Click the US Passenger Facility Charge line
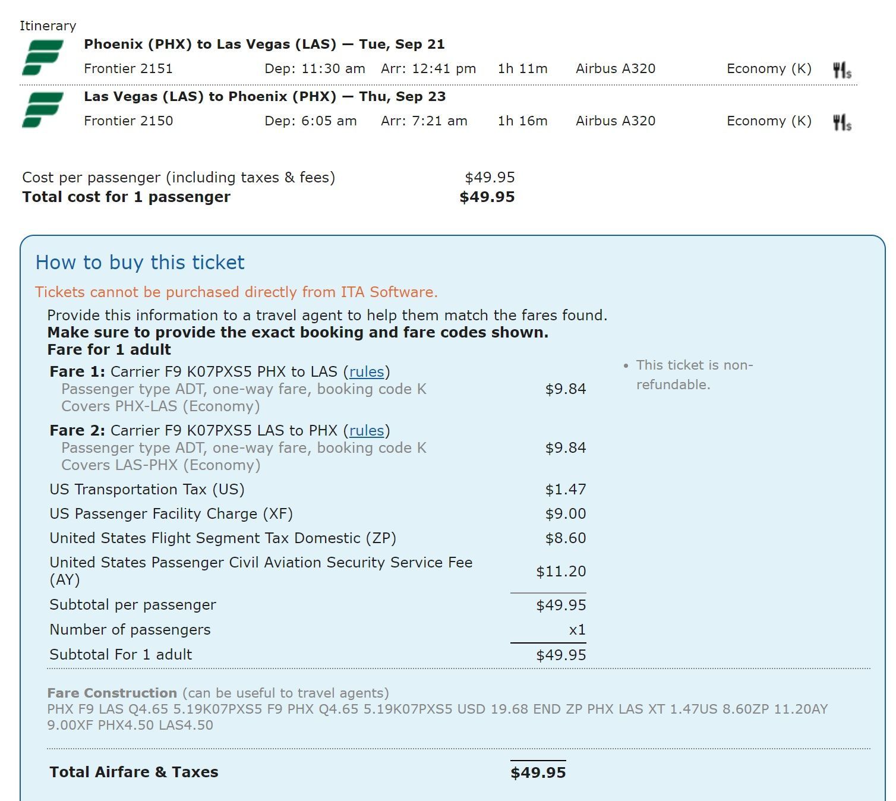The height and width of the screenshot is (801, 896). pyautogui.click(x=171, y=514)
